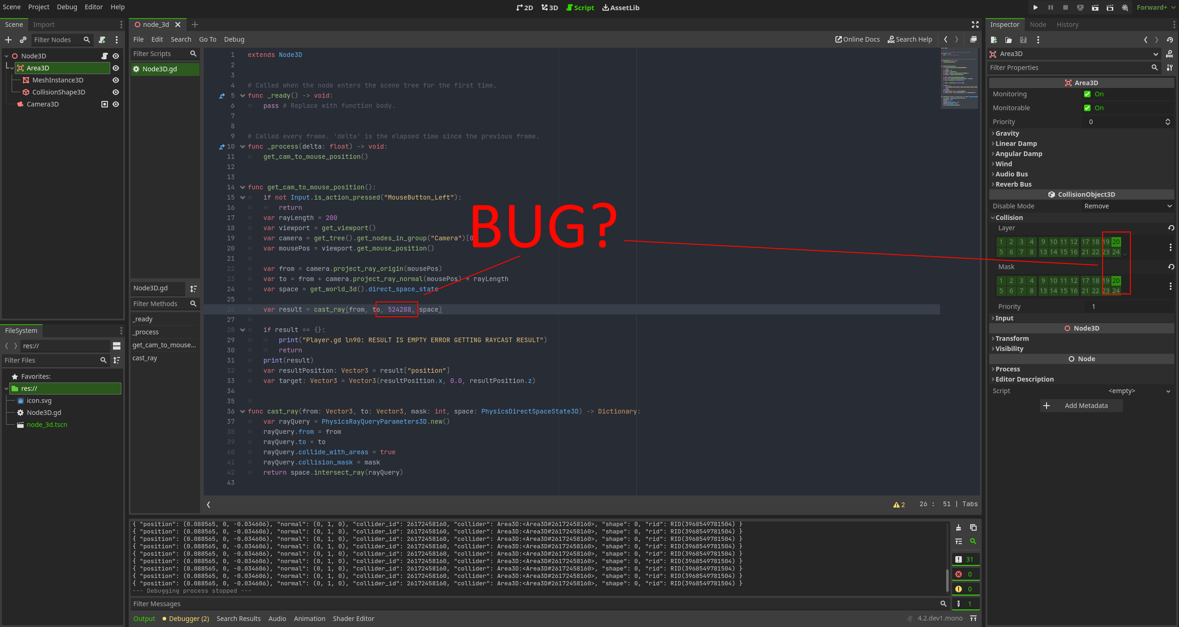Add a new child node in Scene dock
This screenshot has height=627, width=1179.
(8, 40)
